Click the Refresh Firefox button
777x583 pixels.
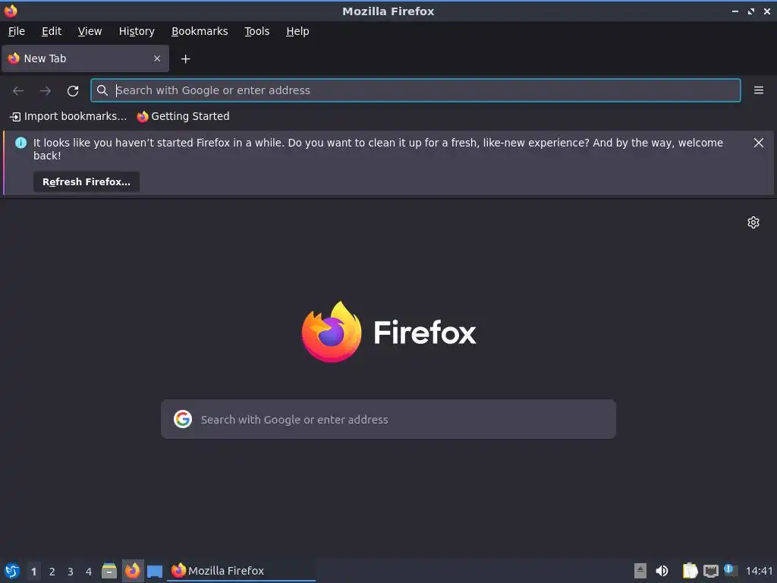[87, 182]
